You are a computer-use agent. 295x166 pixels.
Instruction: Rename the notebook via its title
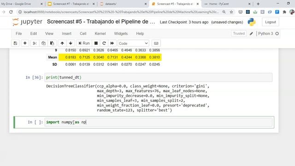pos(101,22)
